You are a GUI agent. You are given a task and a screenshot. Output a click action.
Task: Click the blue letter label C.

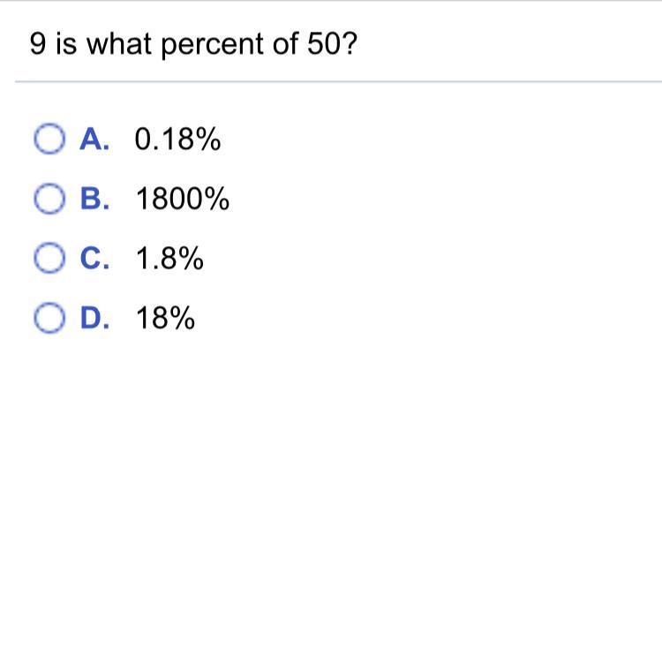pyautogui.click(x=94, y=260)
